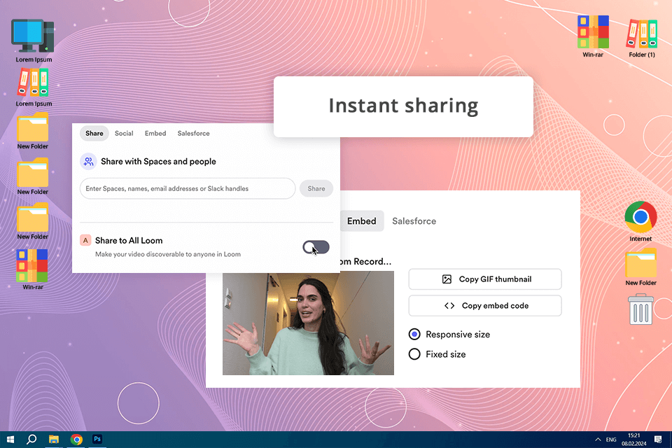The image size is (672, 448).
Task: Launch Chrome from the taskbar
Action: (76, 440)
